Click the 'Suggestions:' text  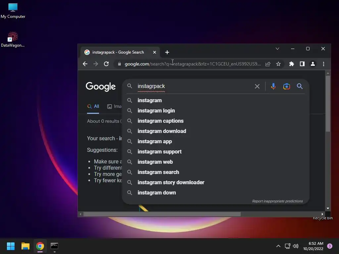pyautogui.click(x=102, y=150)
